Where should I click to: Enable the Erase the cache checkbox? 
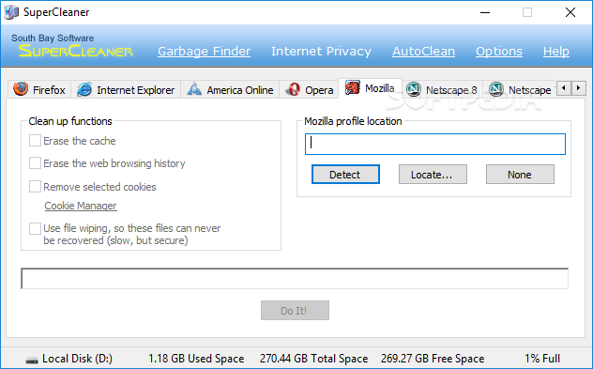coord(35,141)
